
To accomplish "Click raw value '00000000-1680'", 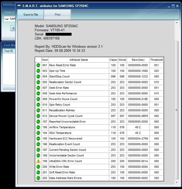I will (138, 71).
